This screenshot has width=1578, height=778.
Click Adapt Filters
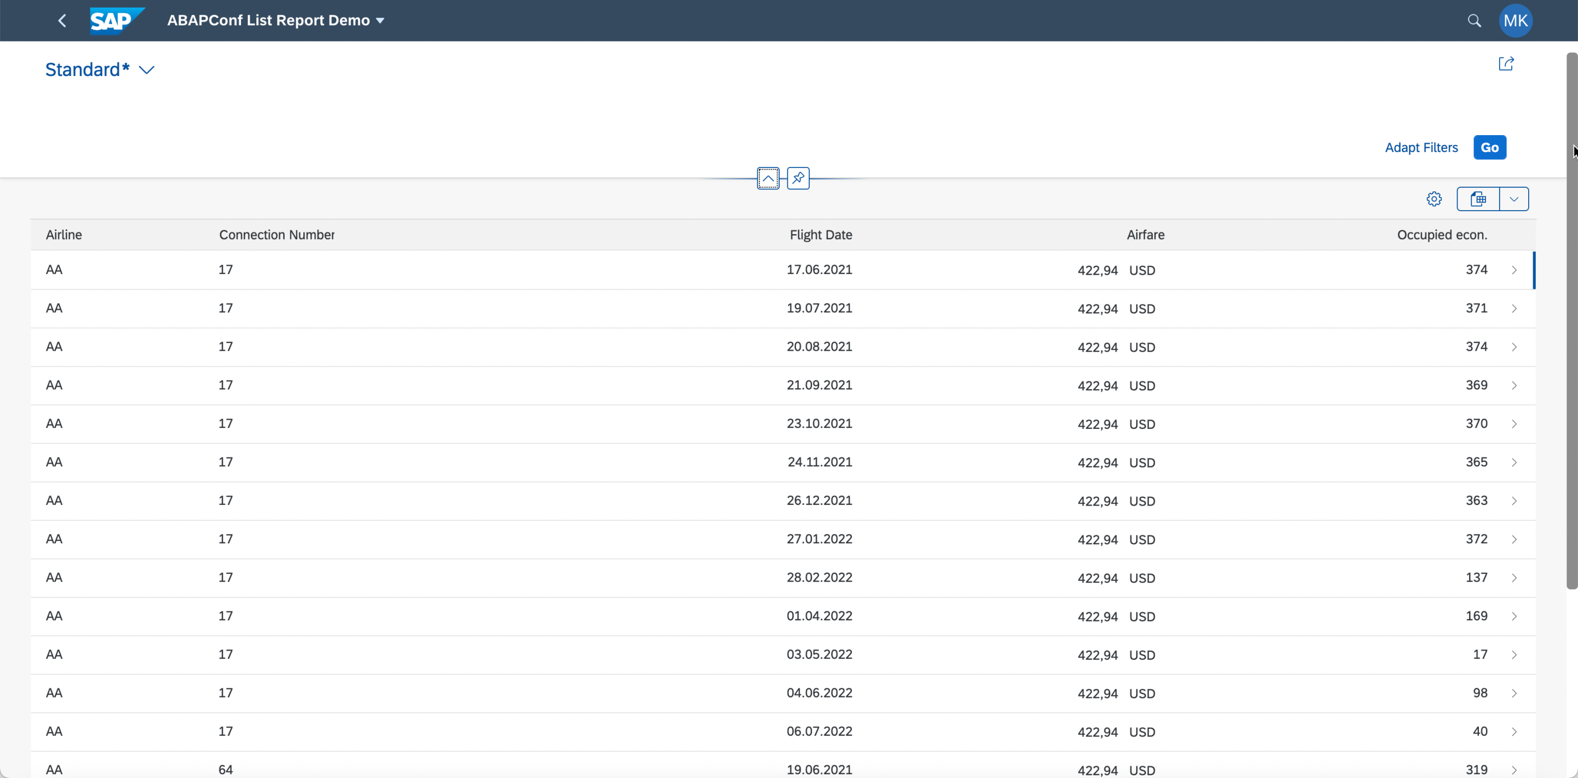(x=1421, y=148)
